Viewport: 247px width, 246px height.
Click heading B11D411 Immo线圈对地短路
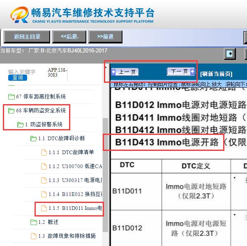pyautogui.click(x=176, y=117)
